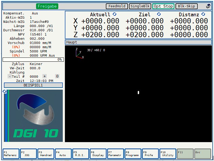Click Nächst-WZG value 1Tasche#0
Screen dimensions: 214x161
pos(39,22)
